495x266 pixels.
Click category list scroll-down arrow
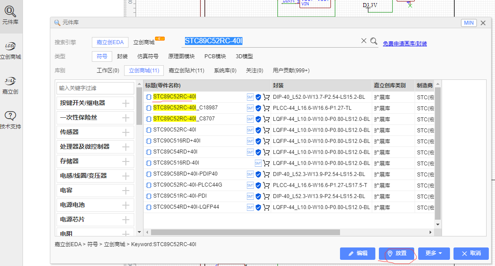coord(139,232)
